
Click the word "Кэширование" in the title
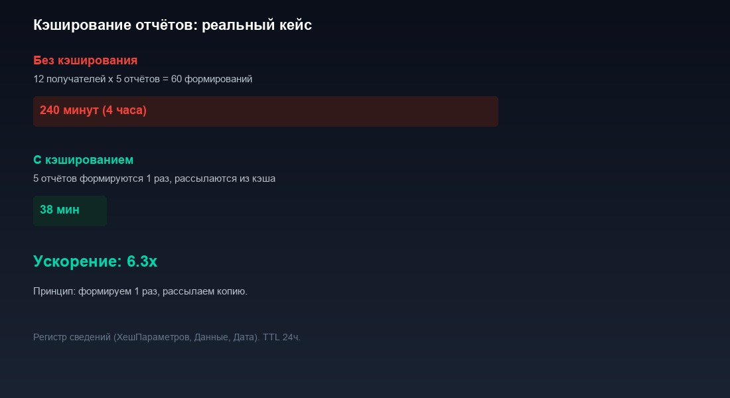(82, 25)
